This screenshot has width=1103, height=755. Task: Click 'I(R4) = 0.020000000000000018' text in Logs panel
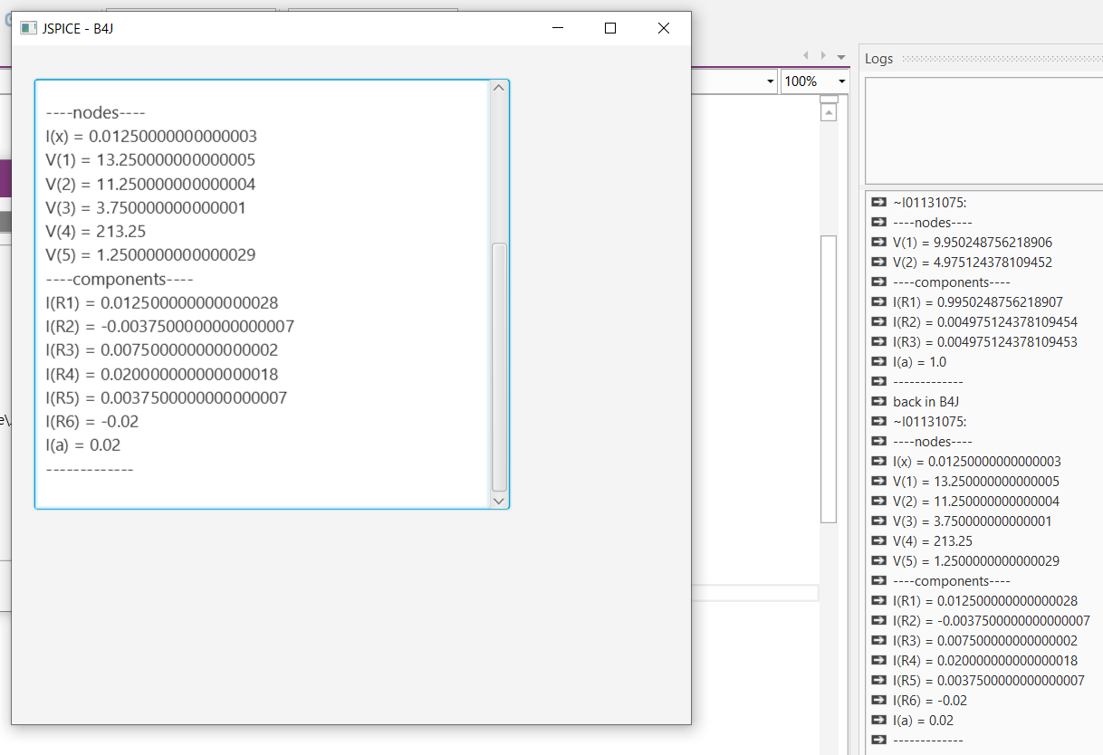pos(985,661)
